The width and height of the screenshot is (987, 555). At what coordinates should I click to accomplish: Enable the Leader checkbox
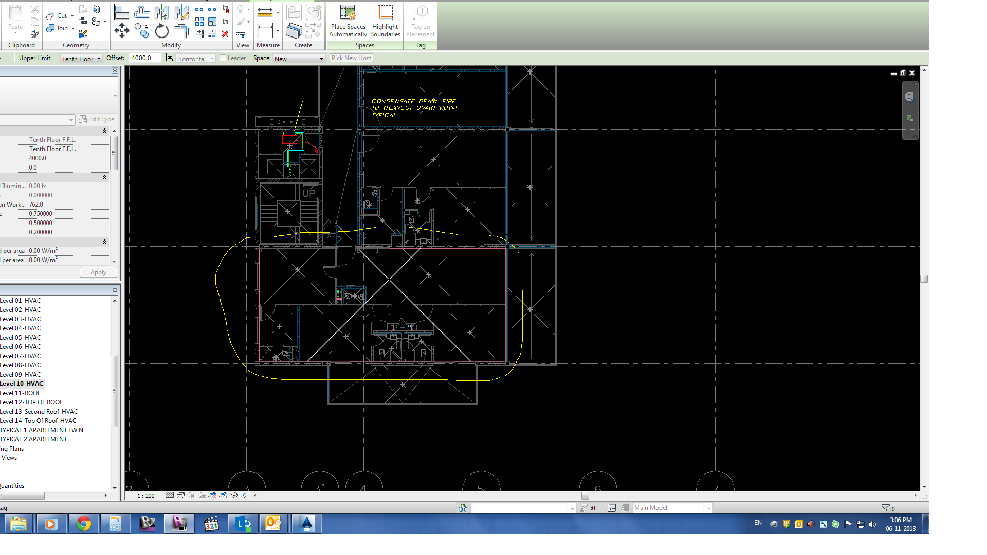[223, 58]
